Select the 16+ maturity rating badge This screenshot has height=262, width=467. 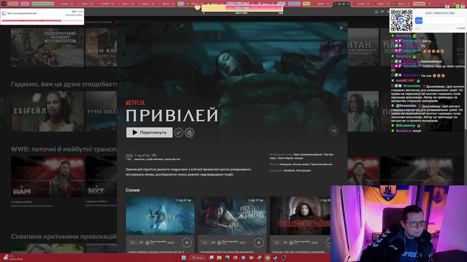click(129, 159)
